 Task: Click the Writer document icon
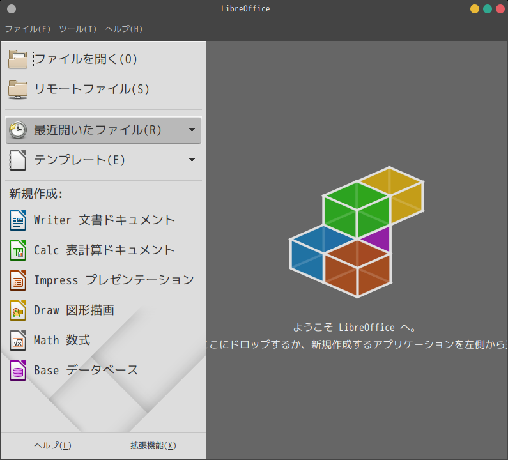(x=18, y=220)
